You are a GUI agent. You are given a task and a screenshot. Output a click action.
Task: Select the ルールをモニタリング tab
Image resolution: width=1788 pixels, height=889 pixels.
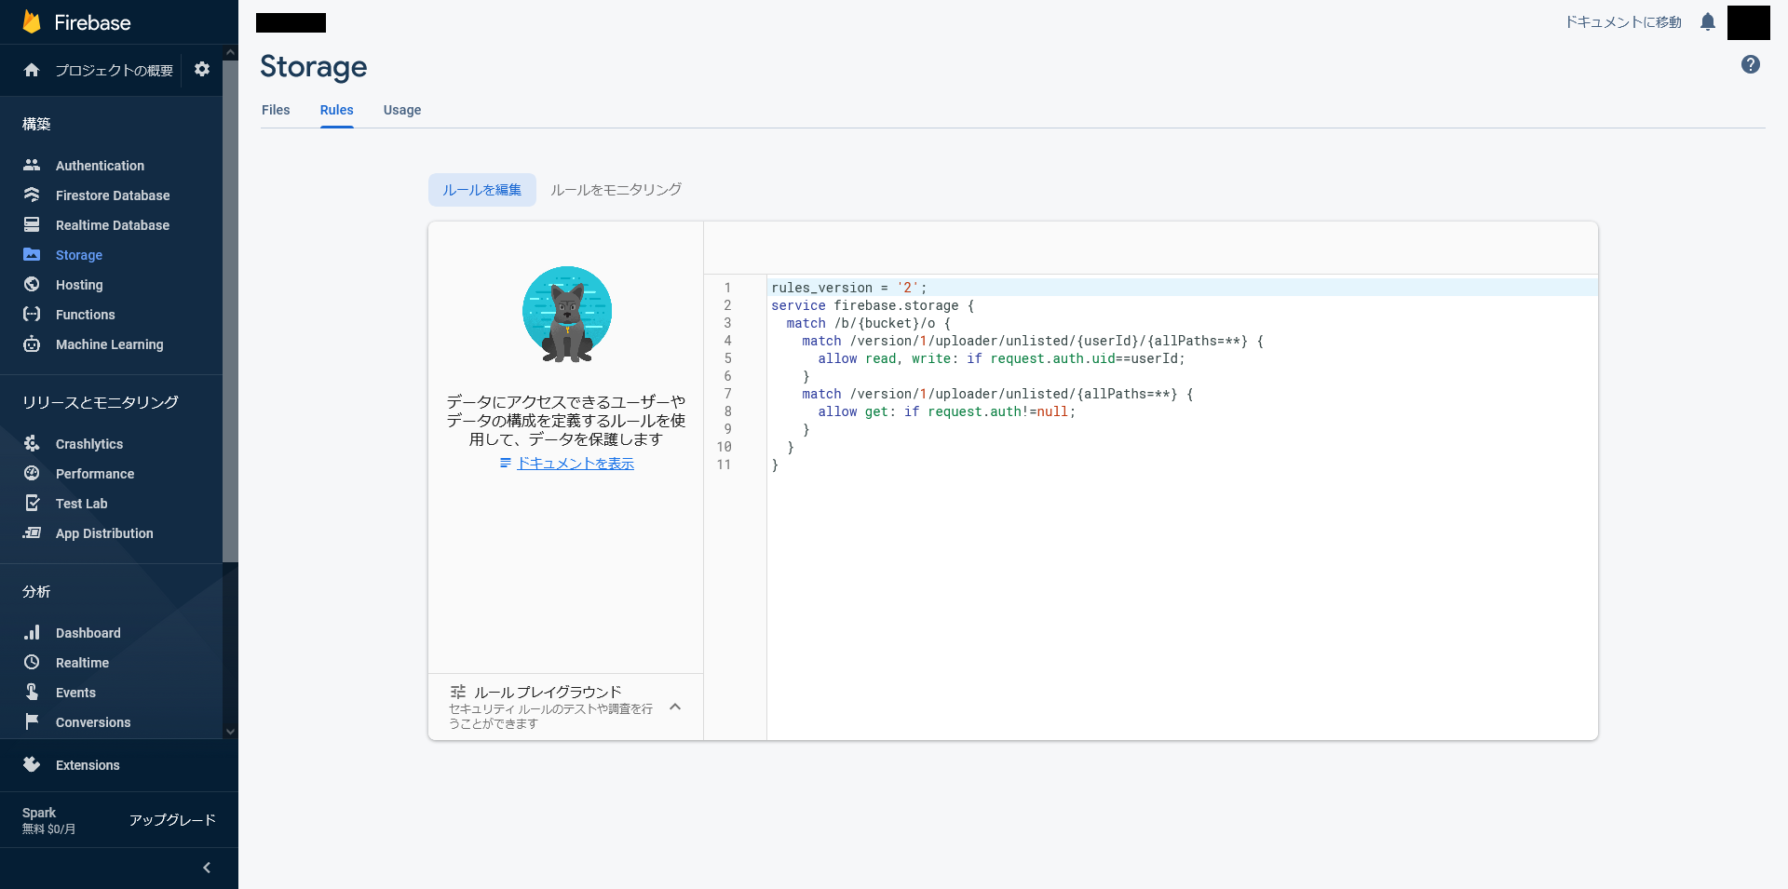[x=616, y=190]
